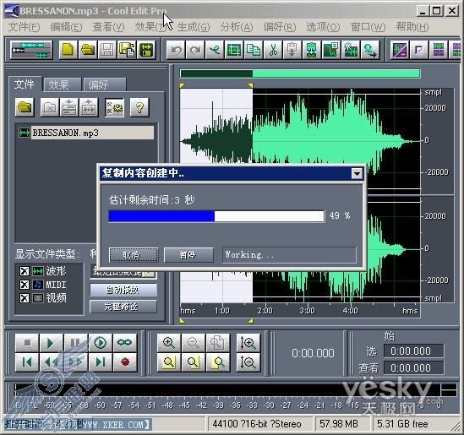464x435 pixels.
Task: Pause the operation with 暂停 button
Action: (188, 254)
